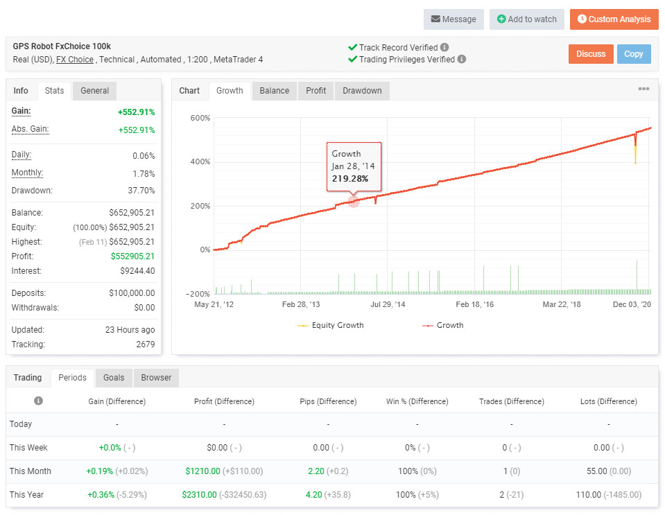Toggle the Equity Growth legend series

tap(331, 325)
